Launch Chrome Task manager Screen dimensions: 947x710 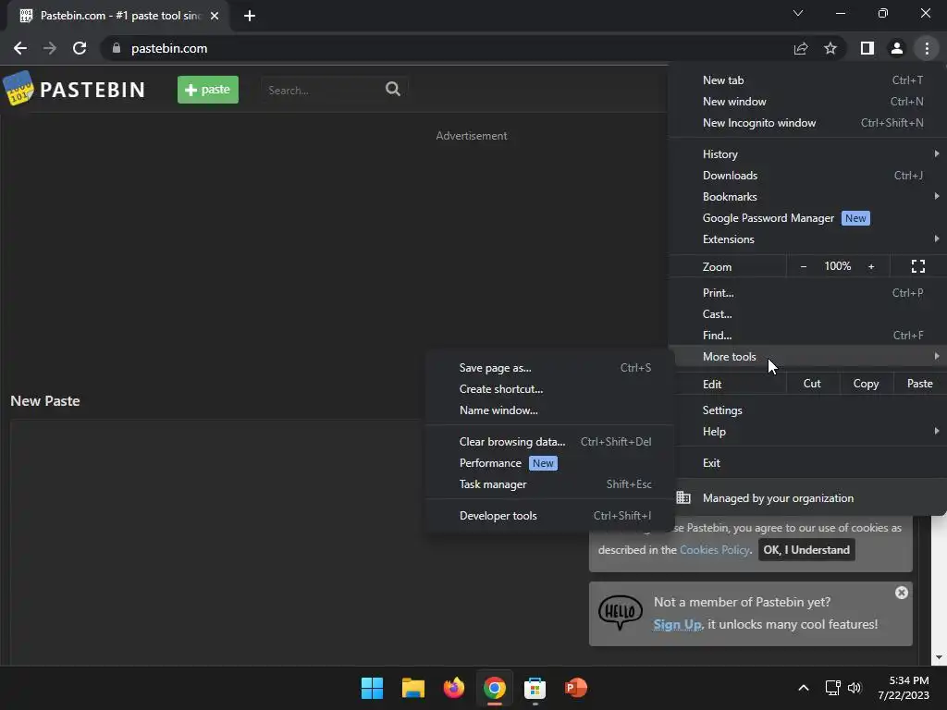[549, 484]
